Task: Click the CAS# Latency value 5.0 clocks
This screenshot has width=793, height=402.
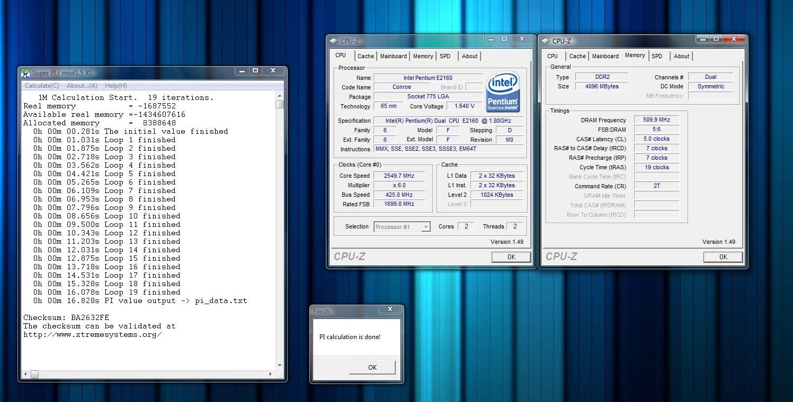Action: tap(656, 139)
